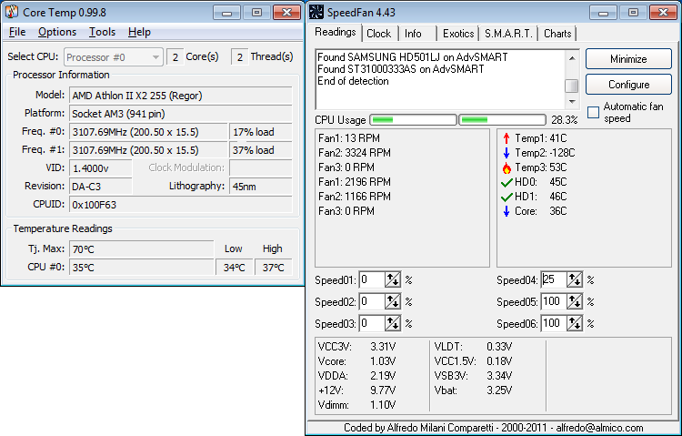Open the File menu in Core Temp

(x=17, y=32)
